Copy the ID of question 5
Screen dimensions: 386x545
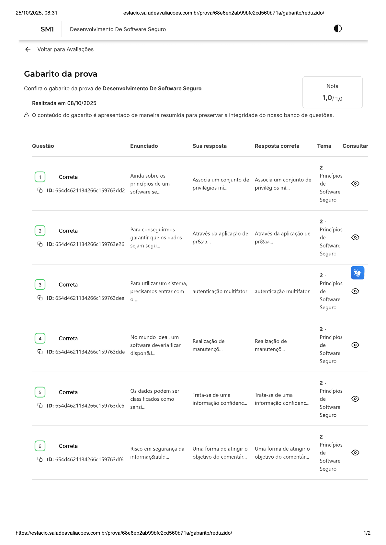click(40, 405)
